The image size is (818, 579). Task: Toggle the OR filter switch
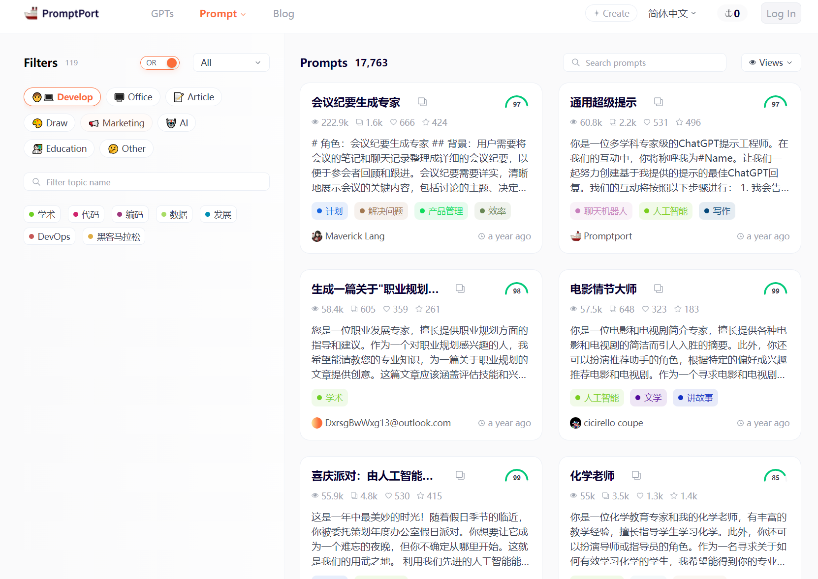tap(160, 63)
